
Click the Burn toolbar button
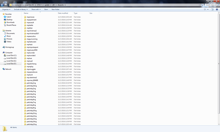(46, 9)
